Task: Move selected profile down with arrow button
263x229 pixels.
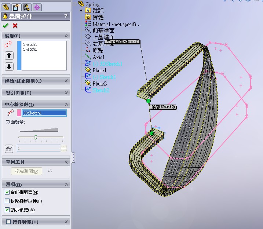Action: 9,66
